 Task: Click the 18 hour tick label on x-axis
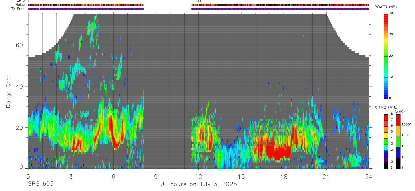click(284, 176)
